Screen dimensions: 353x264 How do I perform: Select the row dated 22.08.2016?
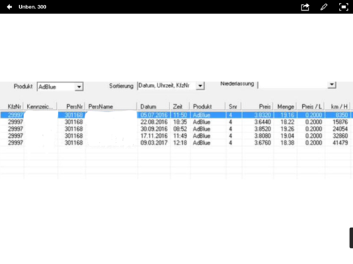pyautogui.click(x=176, y=122)
